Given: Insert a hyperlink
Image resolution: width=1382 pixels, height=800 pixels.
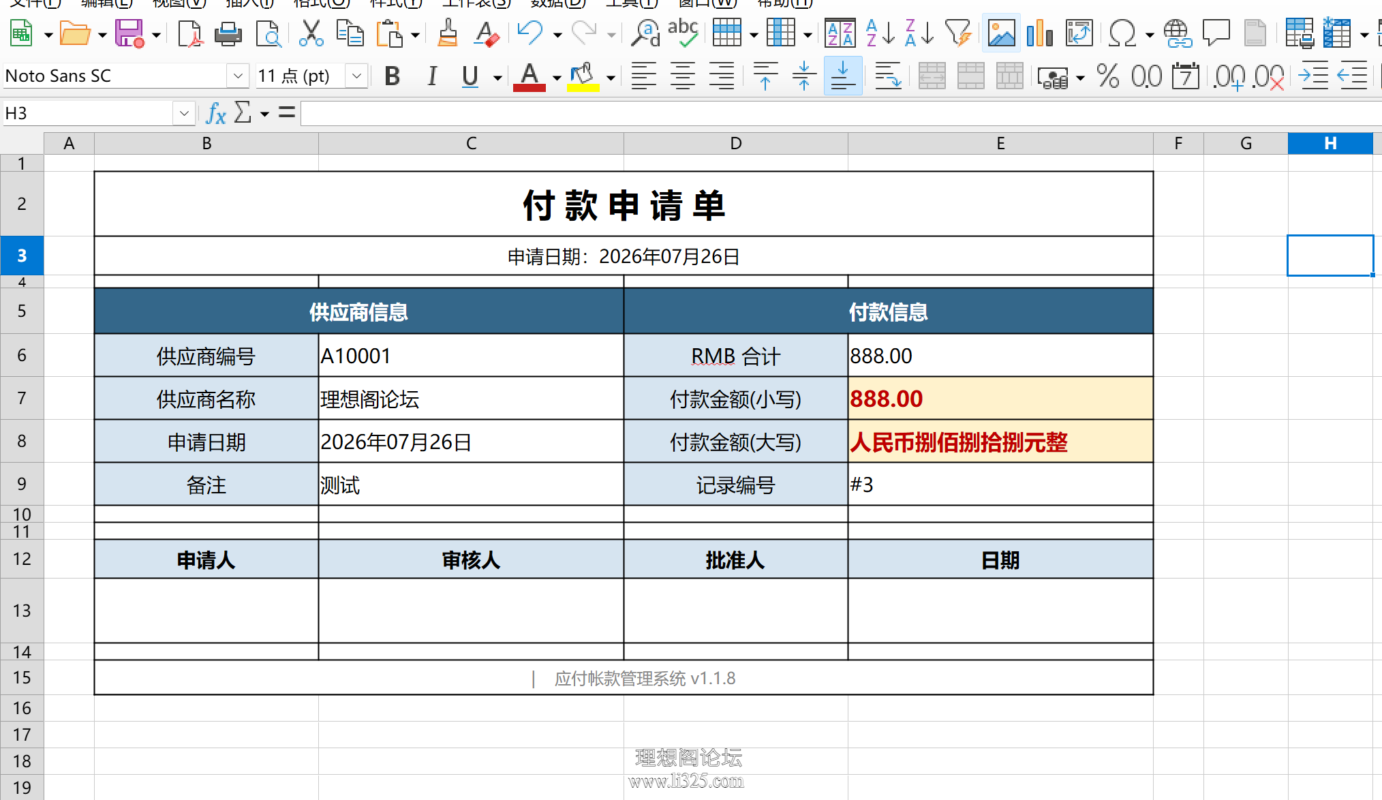Looking at the screenshot, I should tap(1178, 33).
